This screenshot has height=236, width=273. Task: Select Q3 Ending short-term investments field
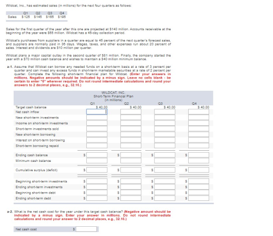click(165, 187)
